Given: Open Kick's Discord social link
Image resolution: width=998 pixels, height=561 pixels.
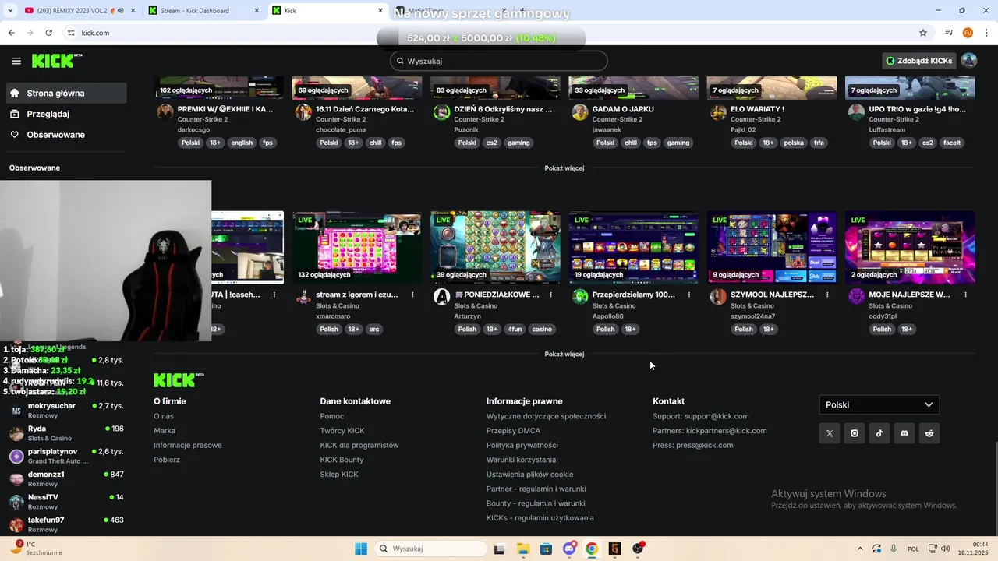Looking at the screenshot, I should (x=904, y=433).
